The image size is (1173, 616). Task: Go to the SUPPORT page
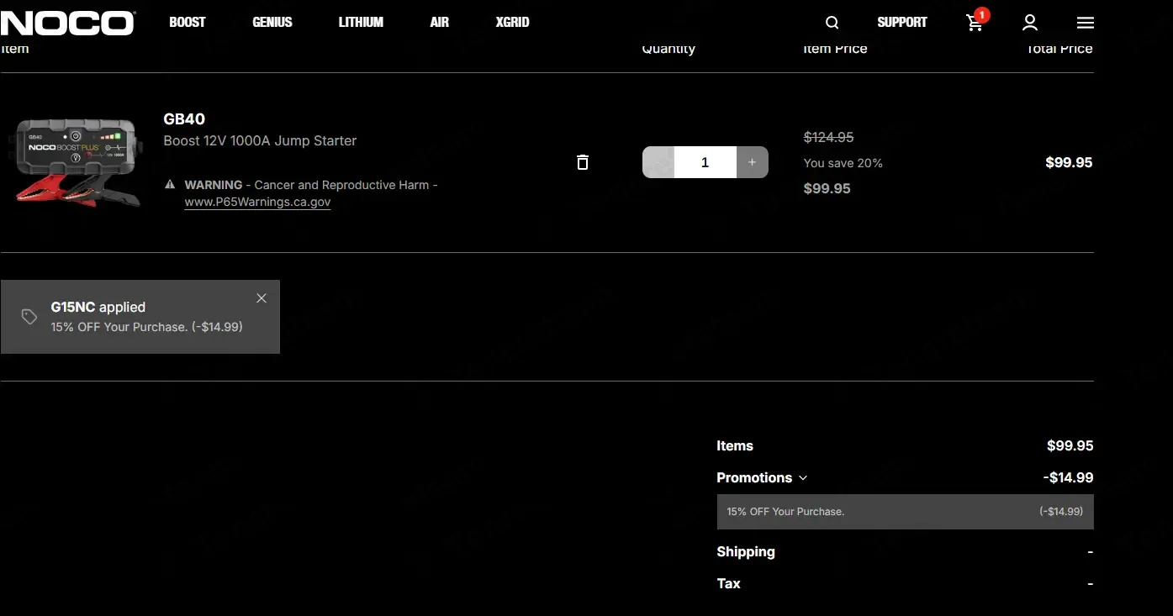901,23
